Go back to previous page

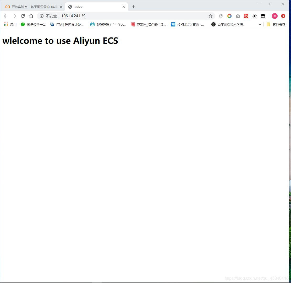[6, 16]
